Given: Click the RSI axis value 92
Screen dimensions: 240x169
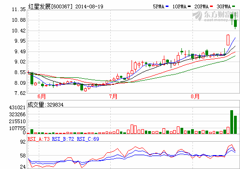Looking at the screenshot, I should [23, 142].
